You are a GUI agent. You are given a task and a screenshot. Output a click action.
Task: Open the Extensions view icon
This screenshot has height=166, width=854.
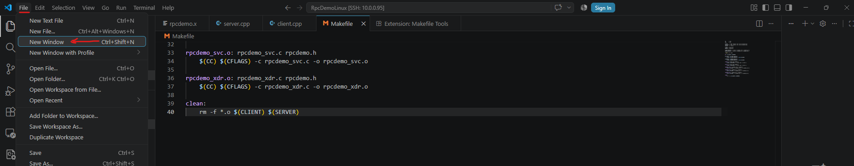[10, 112]
